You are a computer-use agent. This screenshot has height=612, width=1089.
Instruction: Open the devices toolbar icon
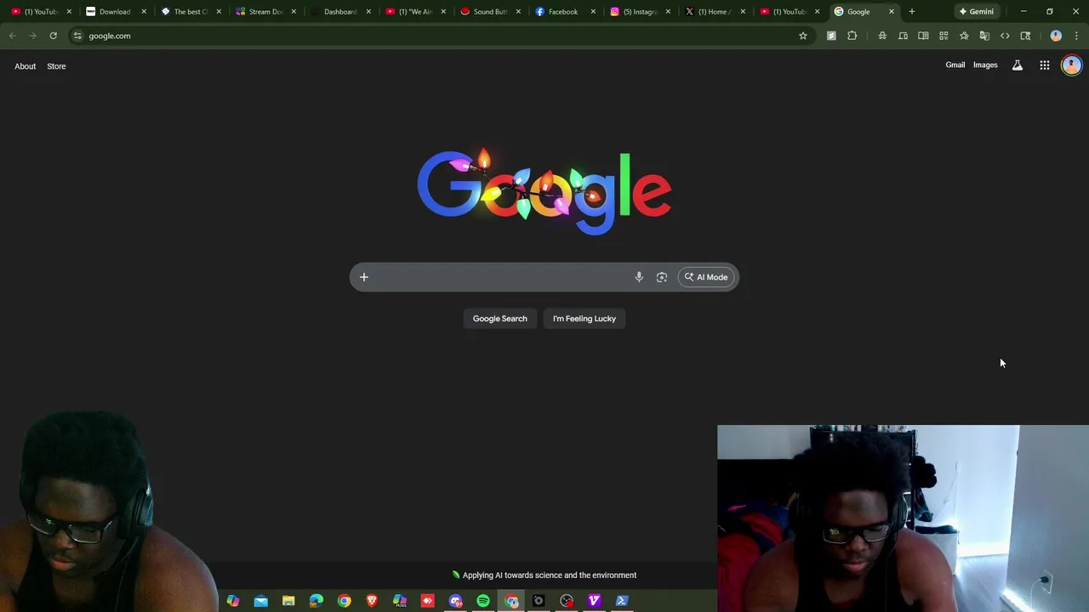(903, 36)
